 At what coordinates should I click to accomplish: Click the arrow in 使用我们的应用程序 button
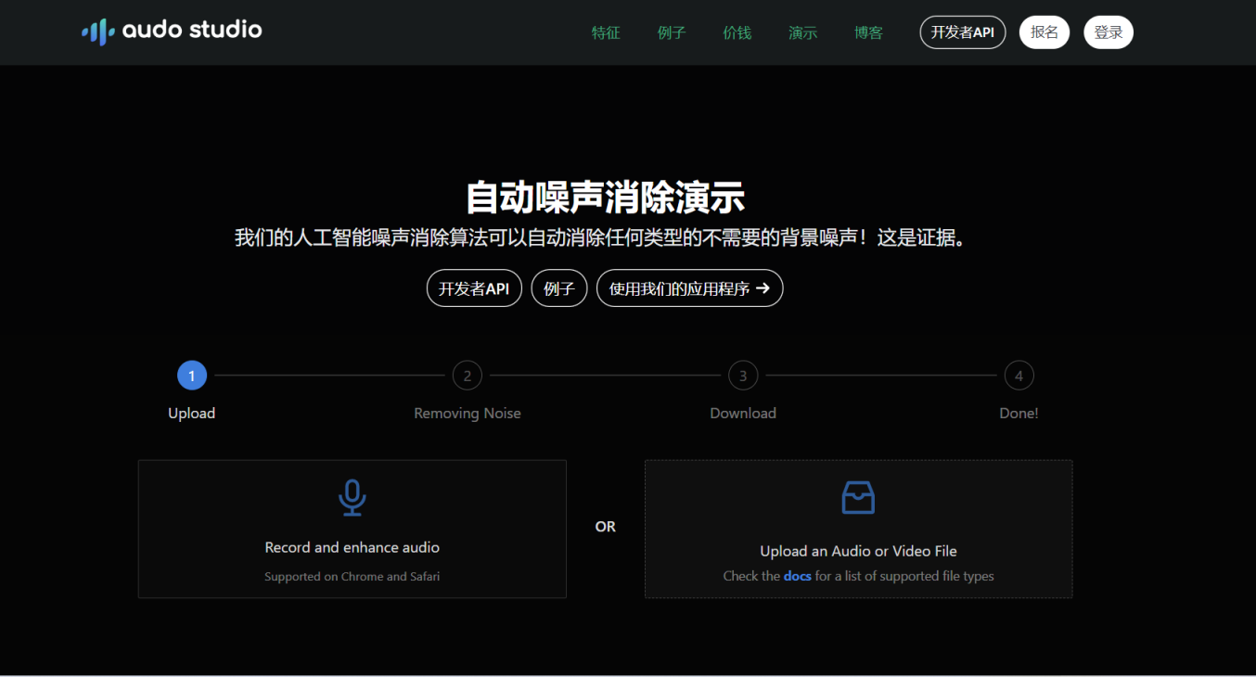763,288
